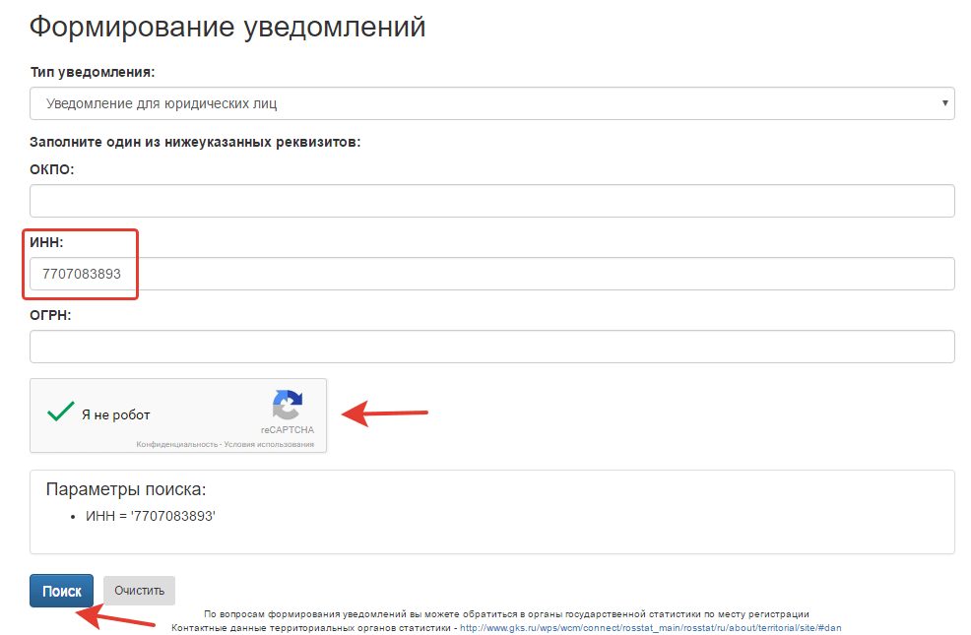Open the Условия использования link
The width and height of the screenshot is (971, 635).
click(269, 445)
